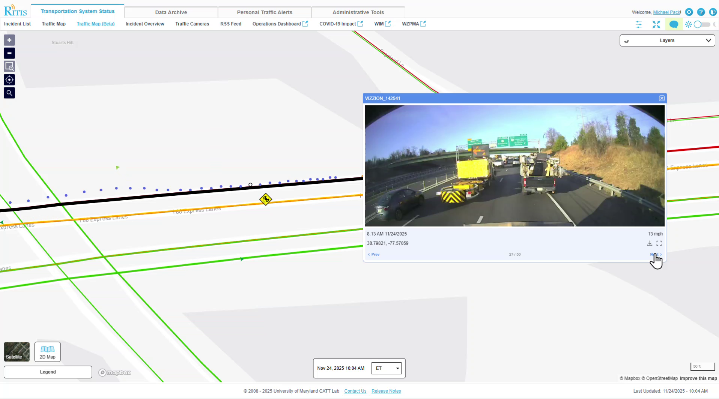Click the Improve this map link
Viewport: 719px width, 399px height.
coord(698,378)
